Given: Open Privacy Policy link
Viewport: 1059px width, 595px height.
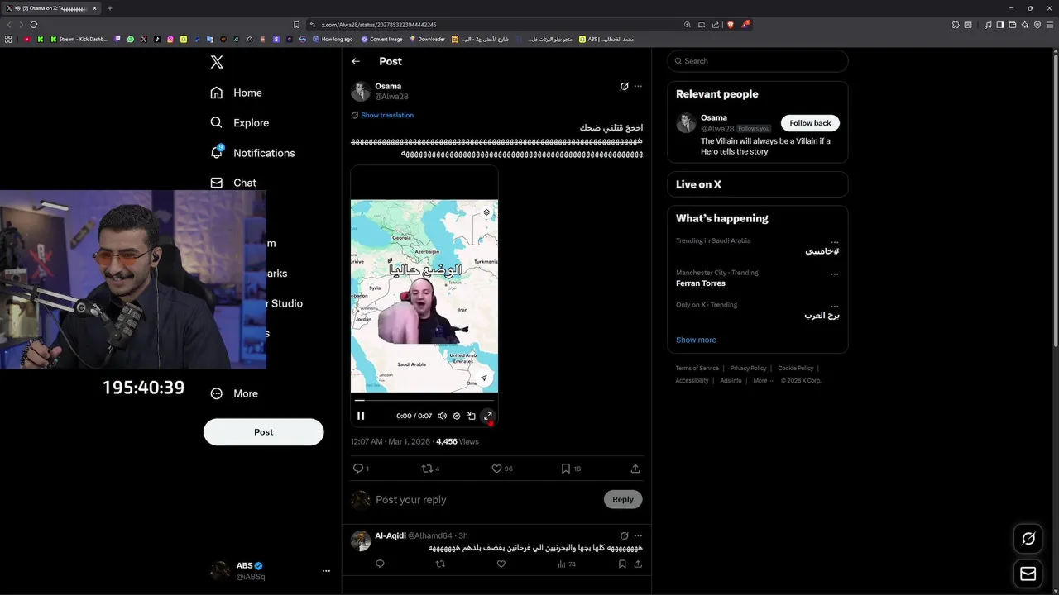Looking at the screenshot, I should pos(748,369).
